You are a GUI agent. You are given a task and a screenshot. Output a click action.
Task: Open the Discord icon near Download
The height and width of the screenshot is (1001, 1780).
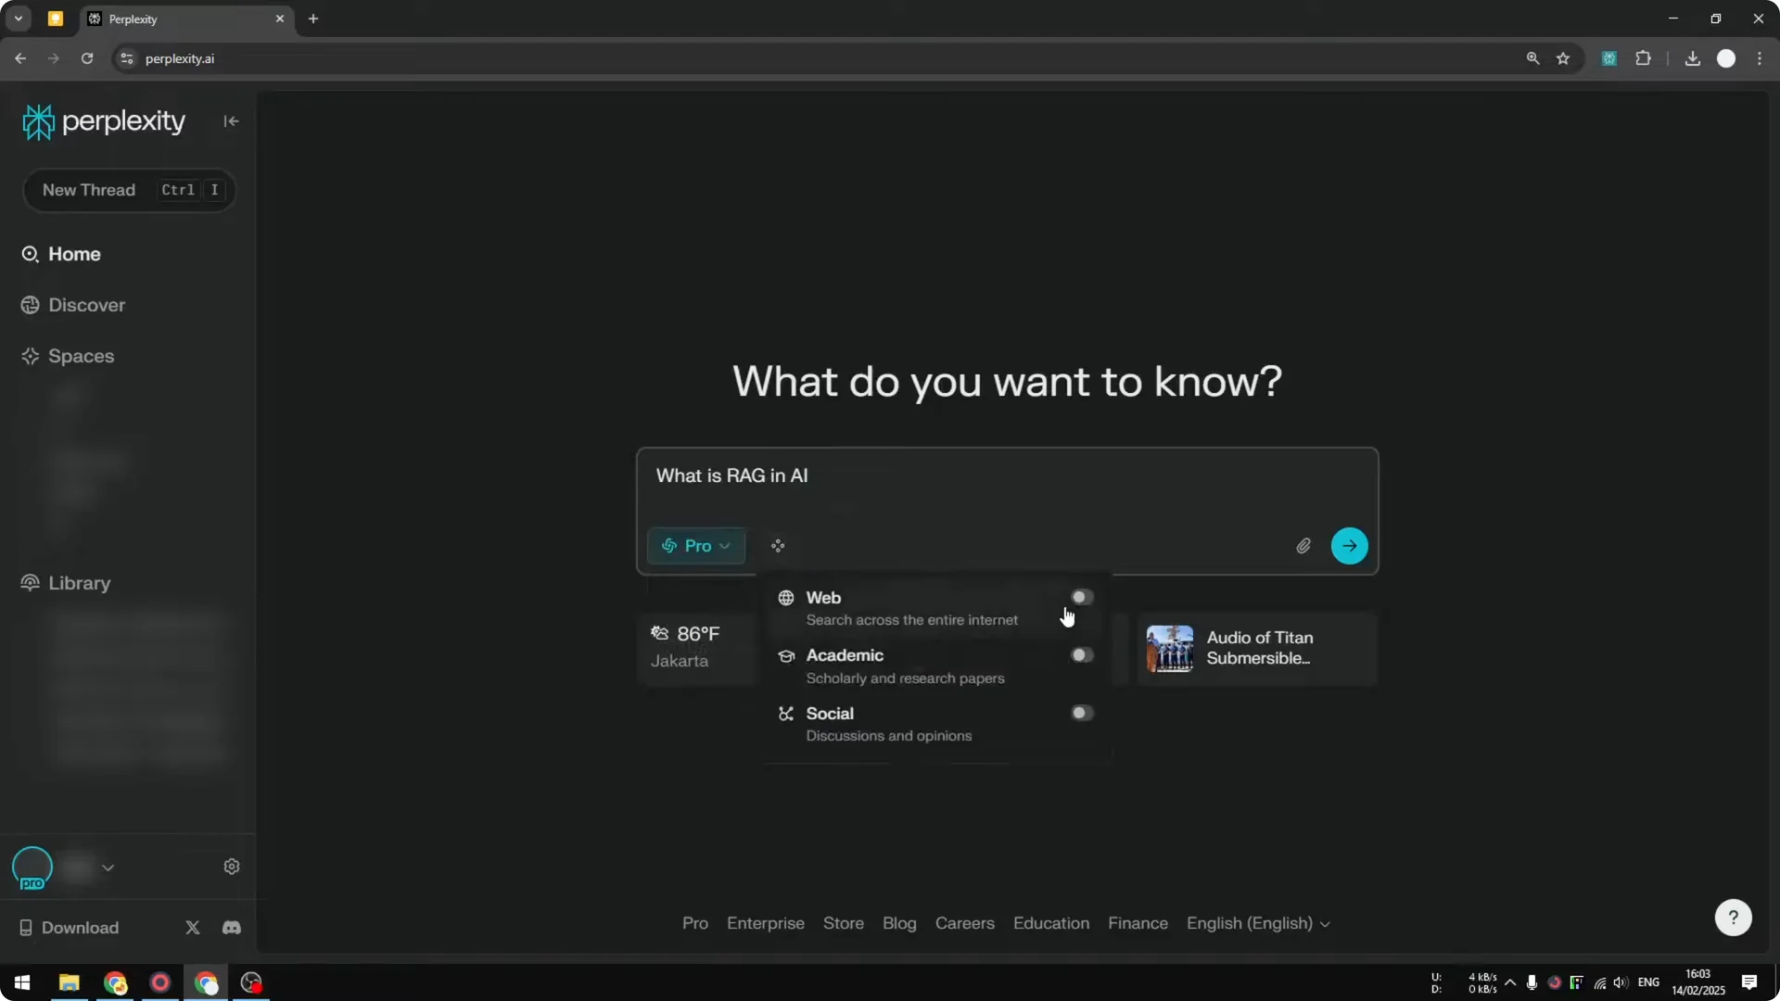231,927
